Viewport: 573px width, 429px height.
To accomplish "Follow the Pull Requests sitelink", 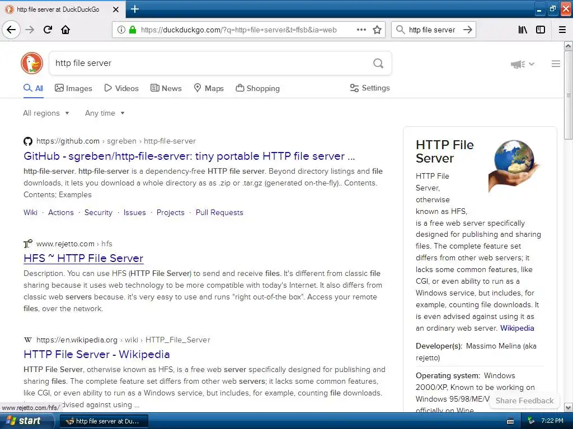I will [x=219, y=212].
